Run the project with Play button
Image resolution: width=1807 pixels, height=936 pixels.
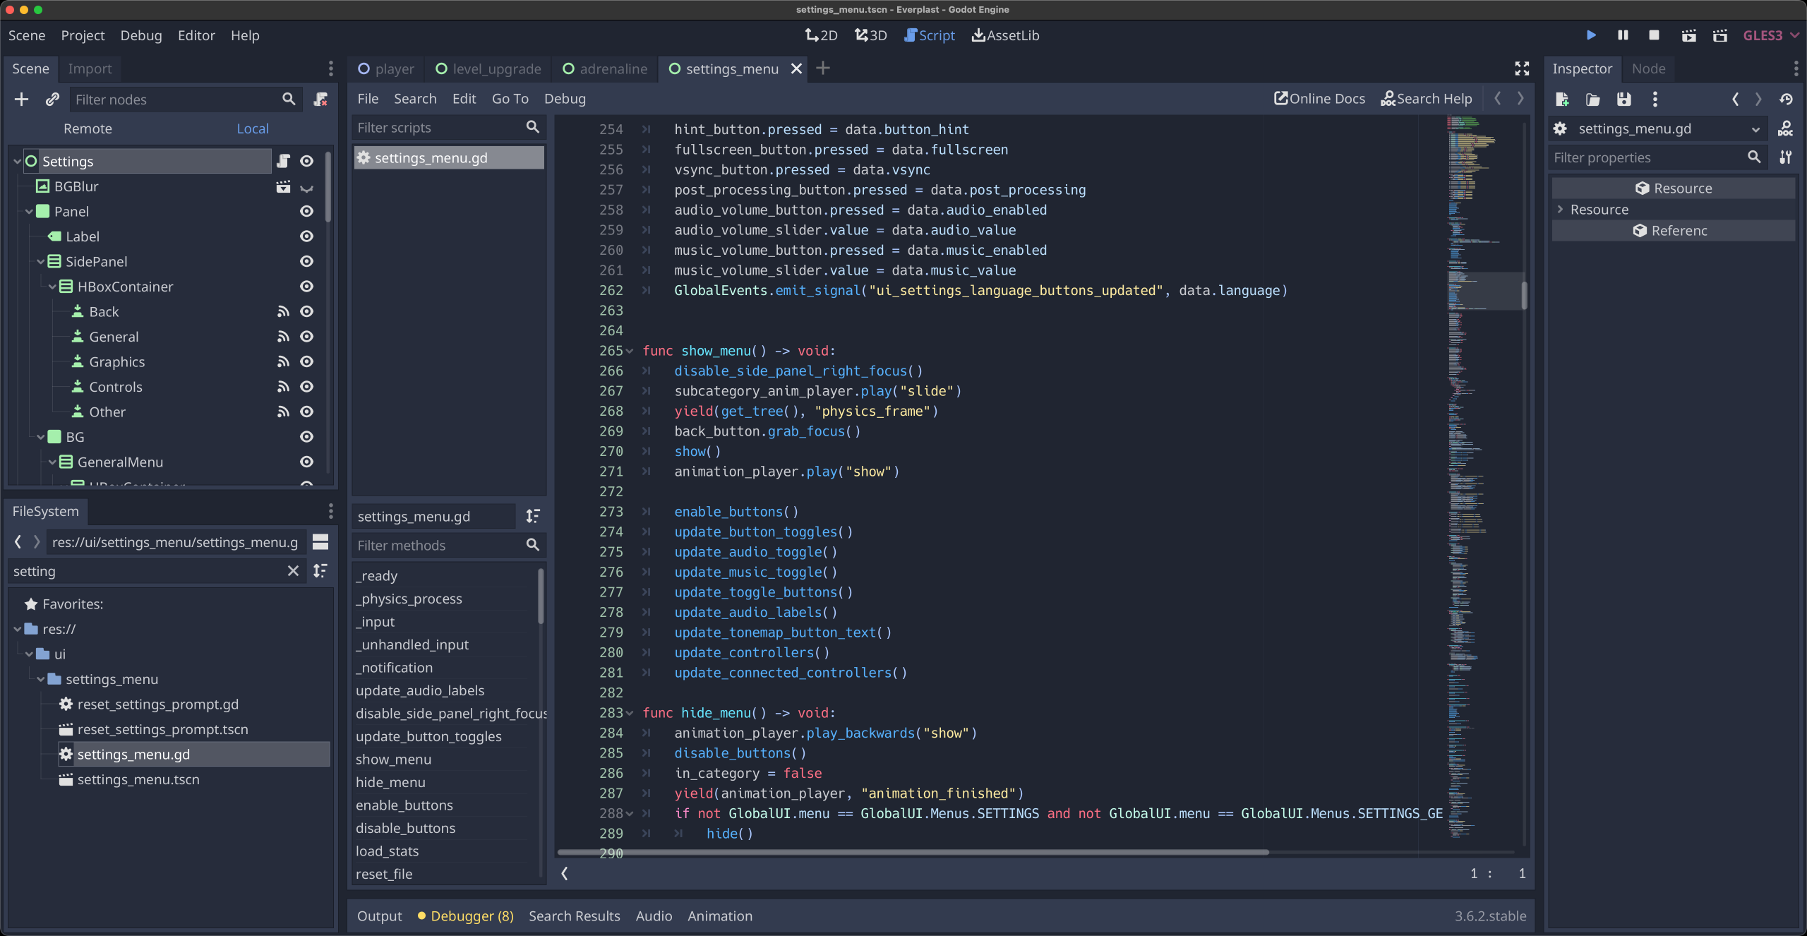1591,35
